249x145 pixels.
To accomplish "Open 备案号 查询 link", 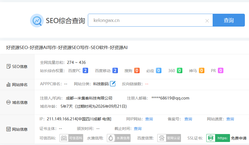I will pyautogui.click(x=188, y=119).
